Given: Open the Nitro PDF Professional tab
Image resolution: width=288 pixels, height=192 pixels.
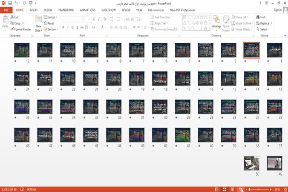Looking at the screenshot, I should pos(182,10).
